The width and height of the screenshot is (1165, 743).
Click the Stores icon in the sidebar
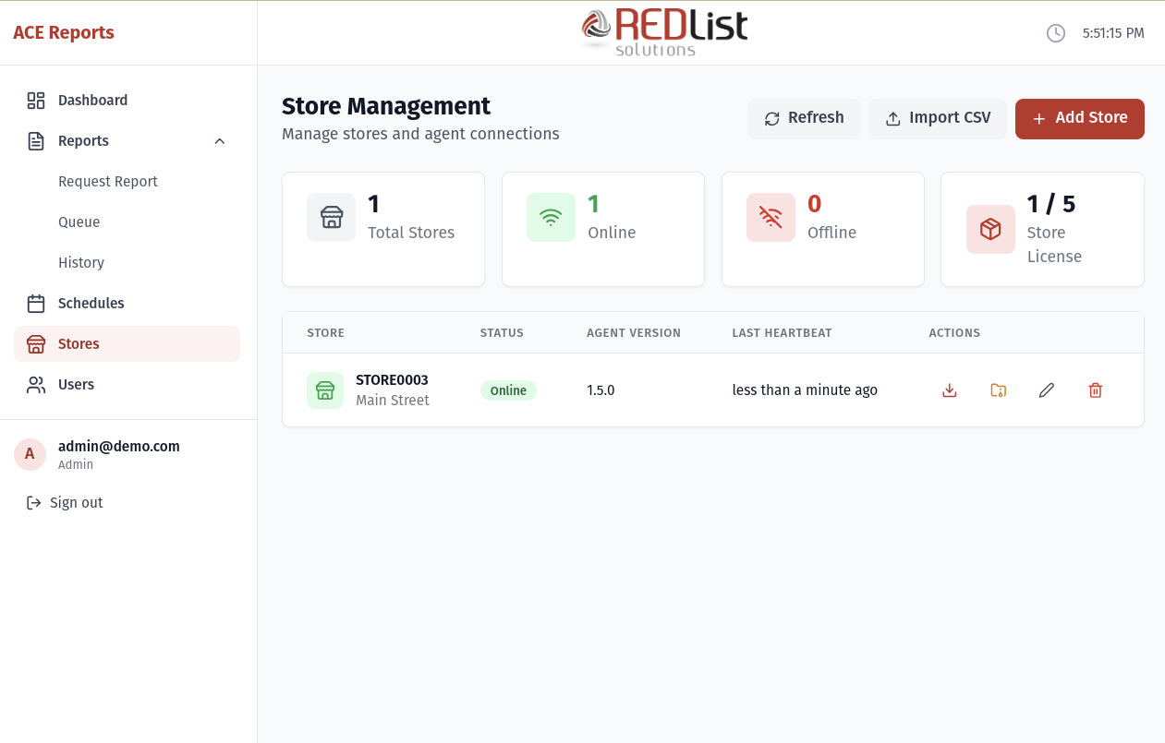click(x=36, y=343)
